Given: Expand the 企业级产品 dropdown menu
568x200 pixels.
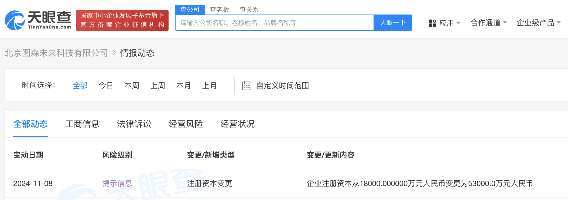Looking at the screenshot, I should [539, 23].
